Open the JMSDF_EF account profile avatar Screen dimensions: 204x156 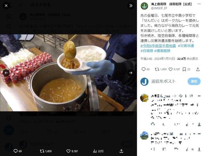[x=144, y=6]
